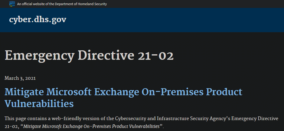Click the official website banner text

62,4
